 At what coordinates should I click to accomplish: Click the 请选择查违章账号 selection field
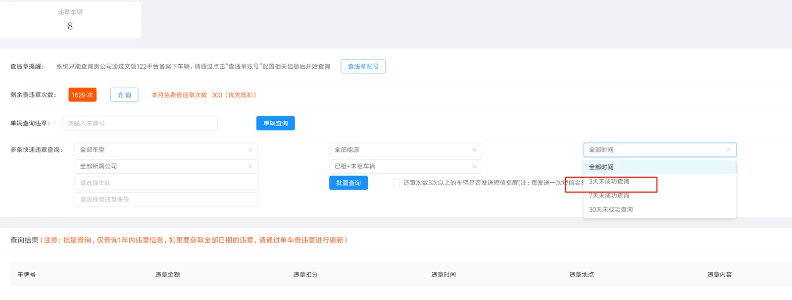tap(166, 200)
